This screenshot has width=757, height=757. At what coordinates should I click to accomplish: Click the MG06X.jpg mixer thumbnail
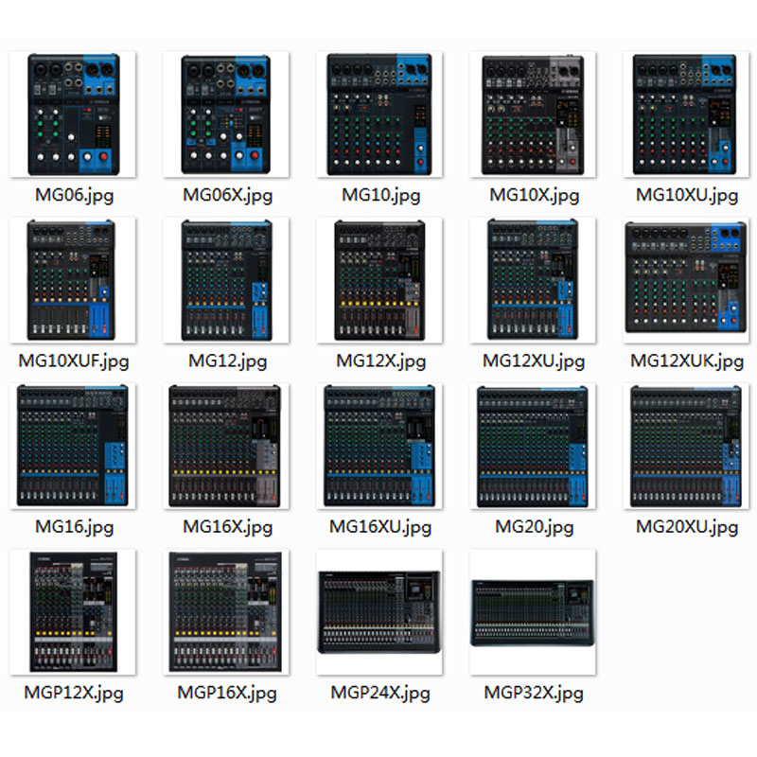pos(226,114)
